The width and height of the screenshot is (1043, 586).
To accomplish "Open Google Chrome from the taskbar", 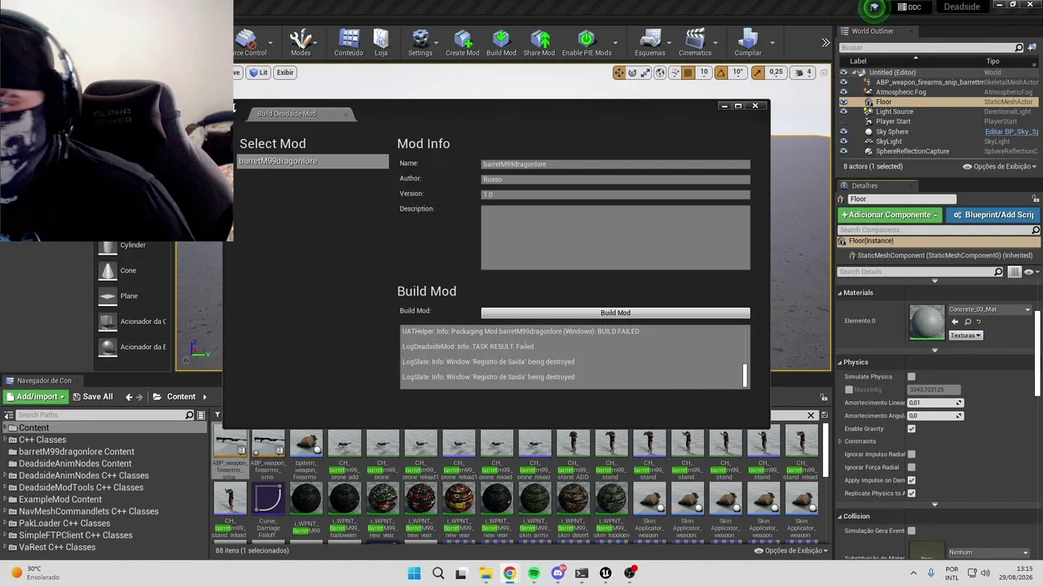I will (x=509, y=573).
